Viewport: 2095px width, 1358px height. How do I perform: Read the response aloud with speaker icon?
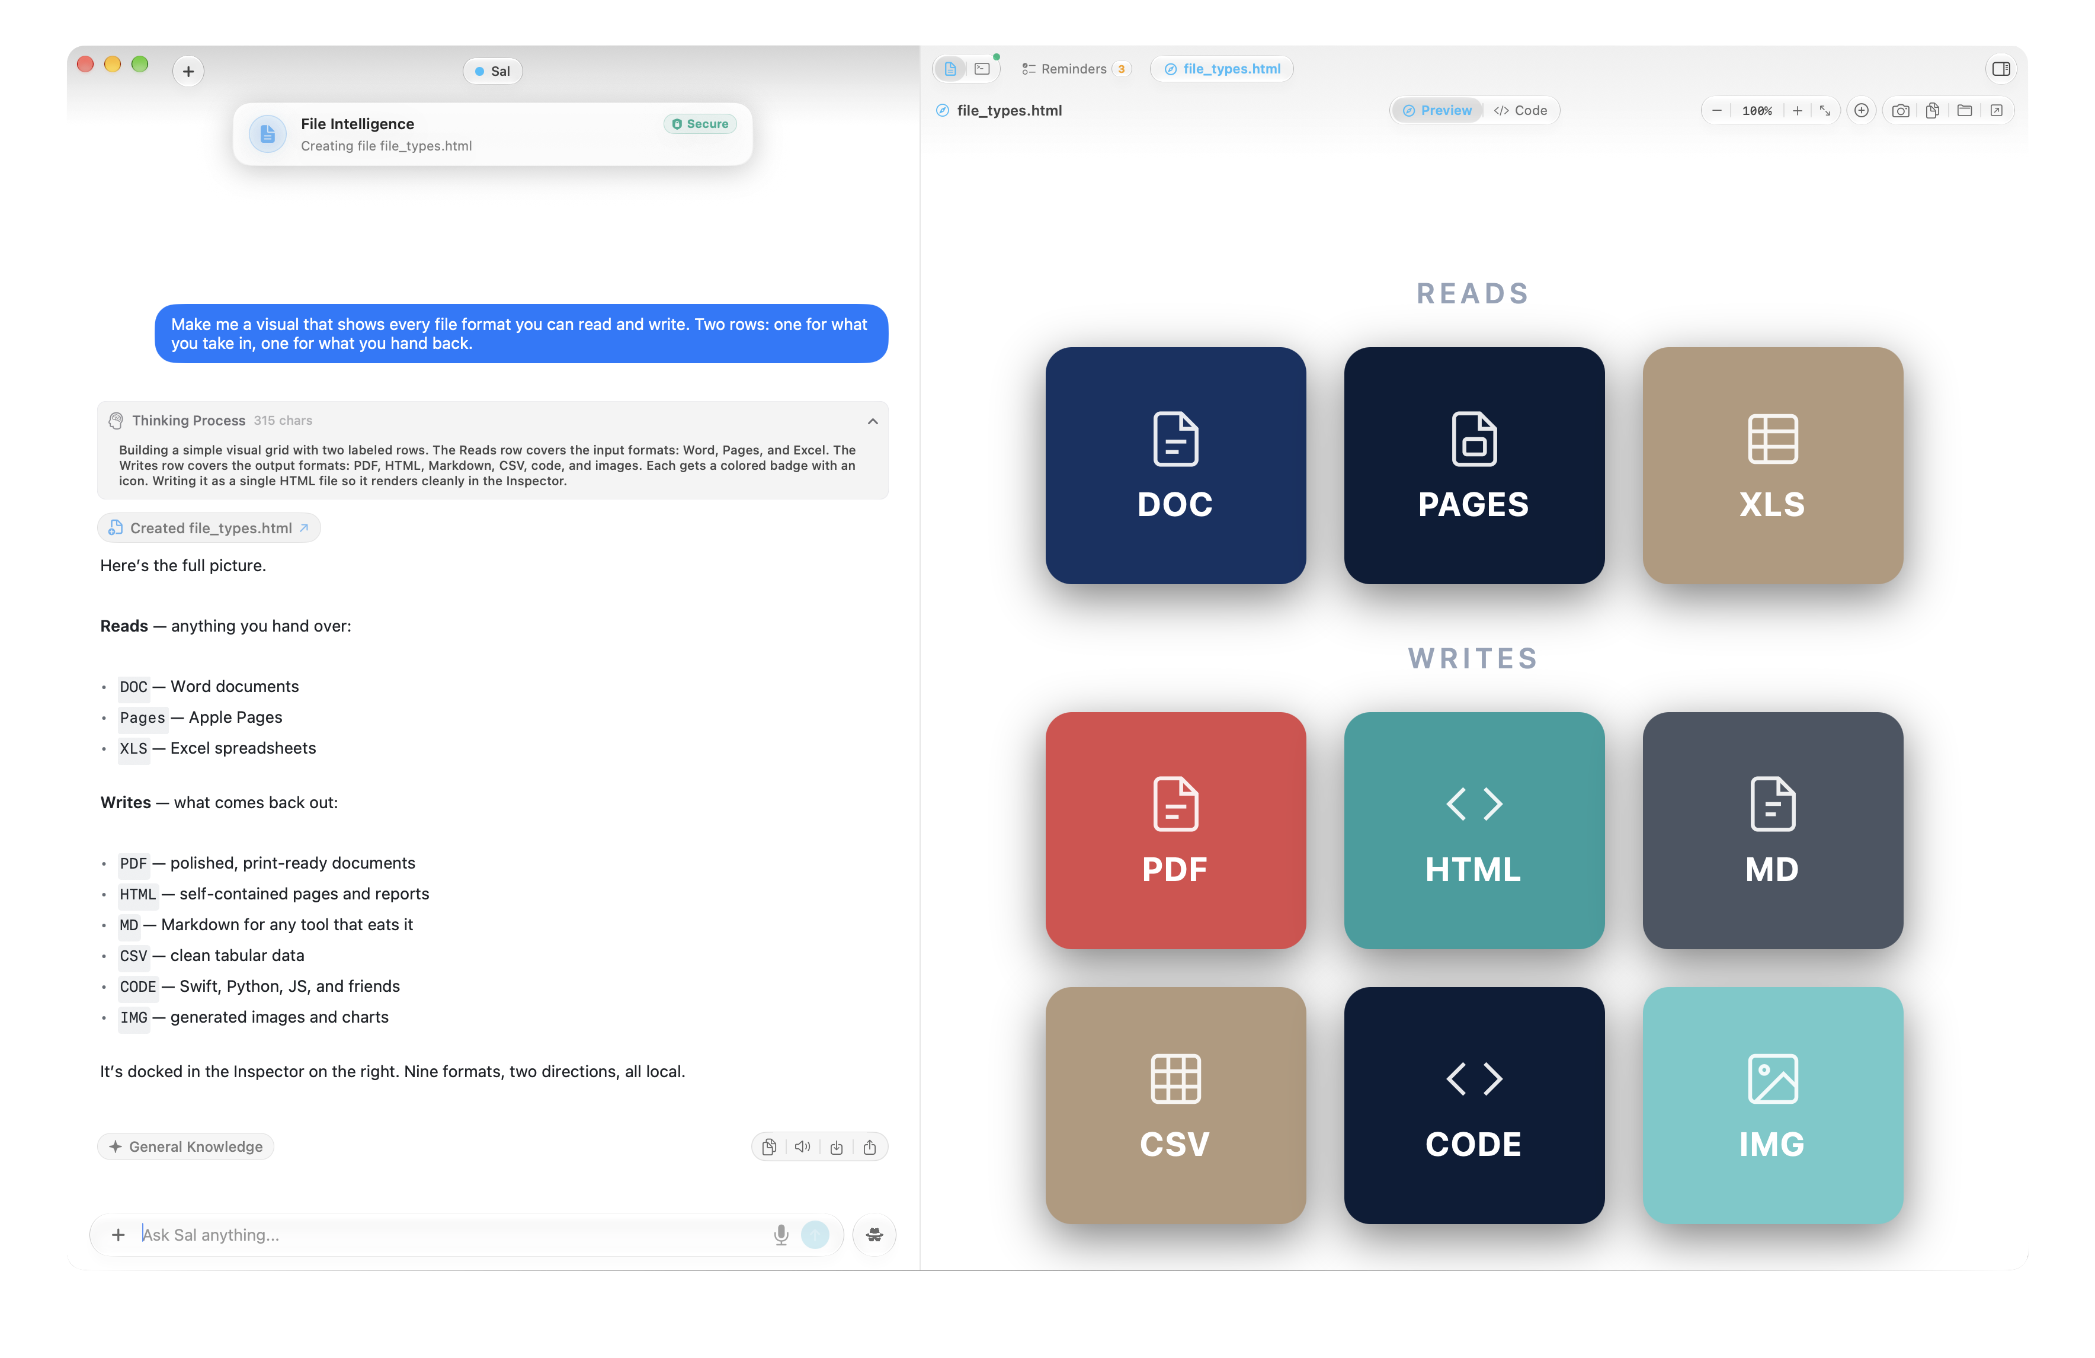[803, 1146]
